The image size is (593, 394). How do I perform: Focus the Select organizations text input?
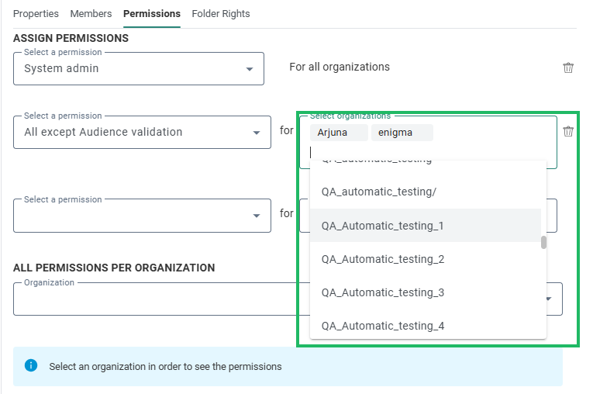(x=426, y=153)
